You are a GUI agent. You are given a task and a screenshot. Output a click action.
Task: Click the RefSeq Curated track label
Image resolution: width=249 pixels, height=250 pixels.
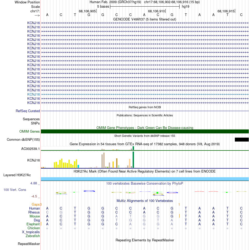28,111
